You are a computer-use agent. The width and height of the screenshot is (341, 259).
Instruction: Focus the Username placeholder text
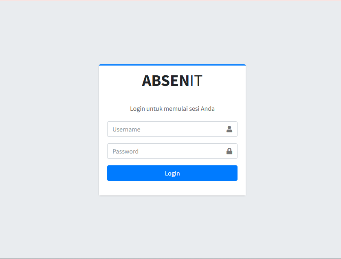[126, 129]
